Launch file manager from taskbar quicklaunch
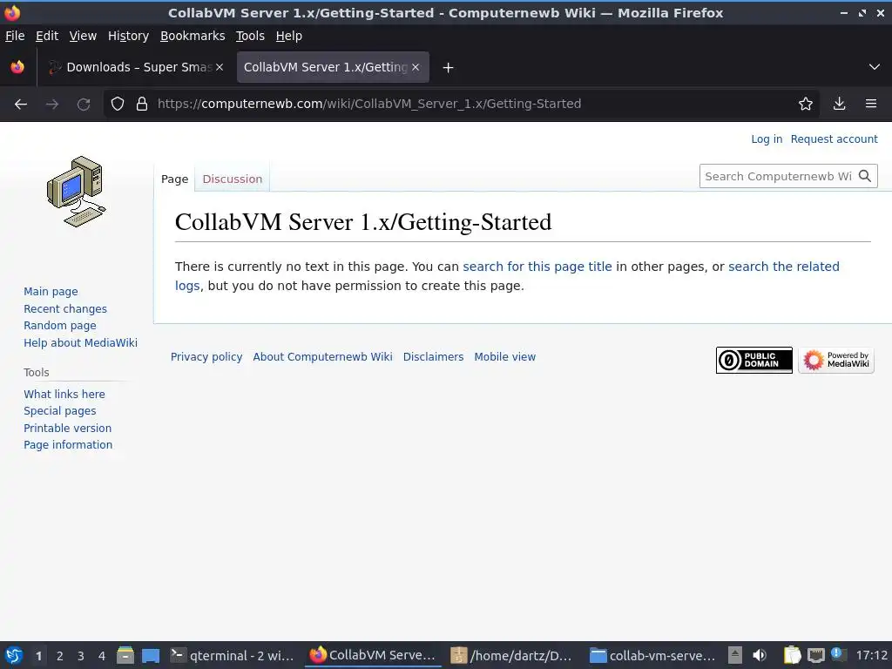The image size is (892, 669). 125,655
